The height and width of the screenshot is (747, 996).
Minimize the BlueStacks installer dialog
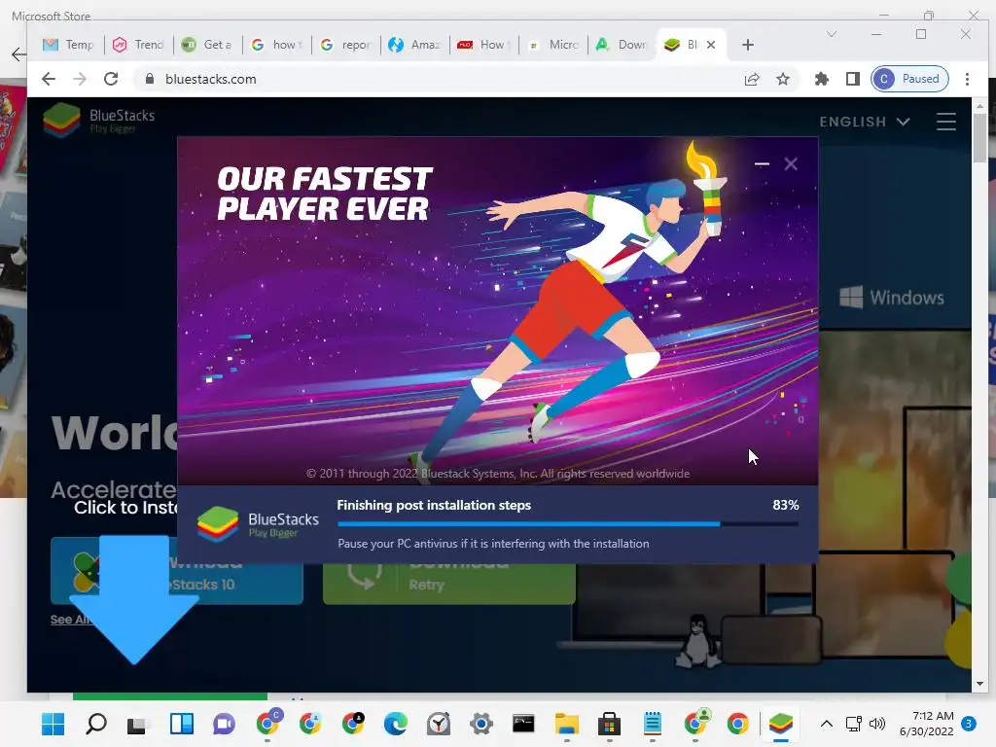coord(762,163)
